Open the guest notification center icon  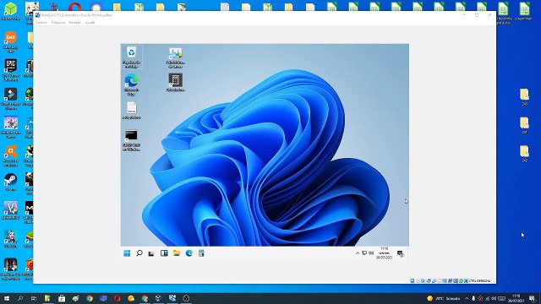[400, 253]
